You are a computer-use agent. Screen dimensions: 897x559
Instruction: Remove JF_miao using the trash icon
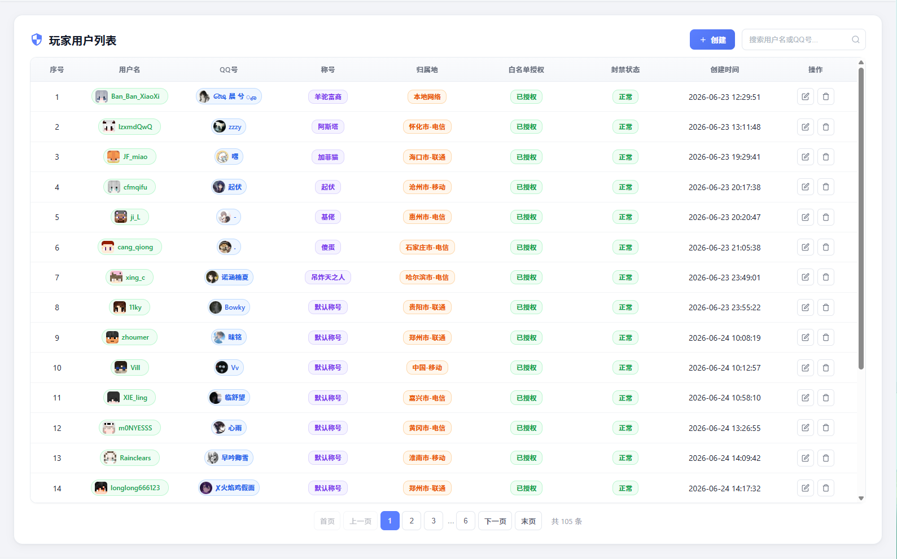tap(826, 157)
